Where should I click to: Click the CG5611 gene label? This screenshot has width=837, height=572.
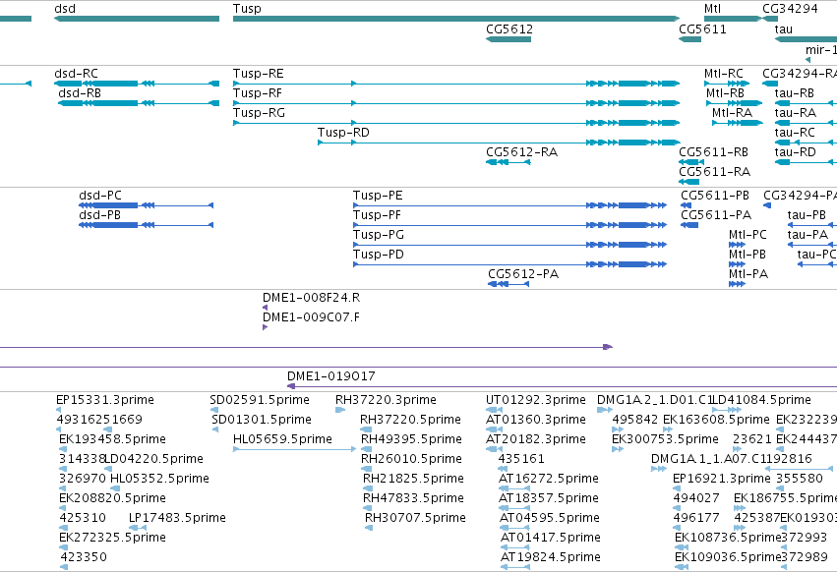702,29
